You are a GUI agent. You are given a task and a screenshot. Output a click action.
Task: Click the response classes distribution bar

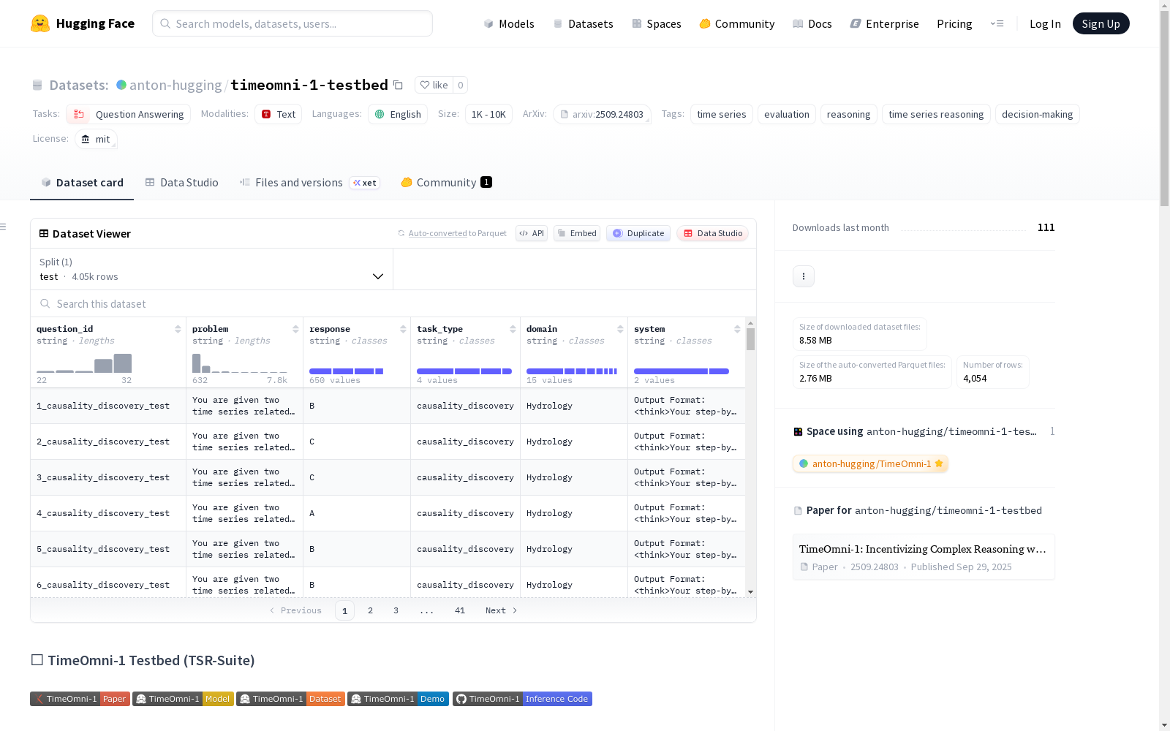[347, 371]
